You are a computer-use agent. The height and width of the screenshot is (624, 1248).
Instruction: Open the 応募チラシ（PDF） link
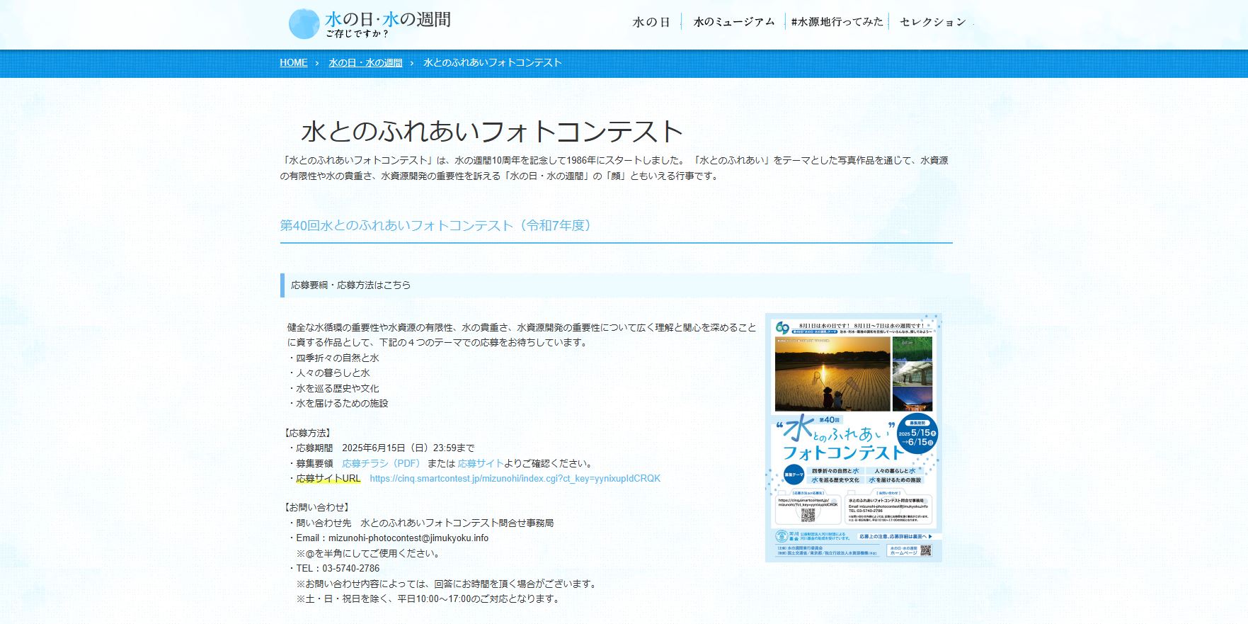click(382, 463)
